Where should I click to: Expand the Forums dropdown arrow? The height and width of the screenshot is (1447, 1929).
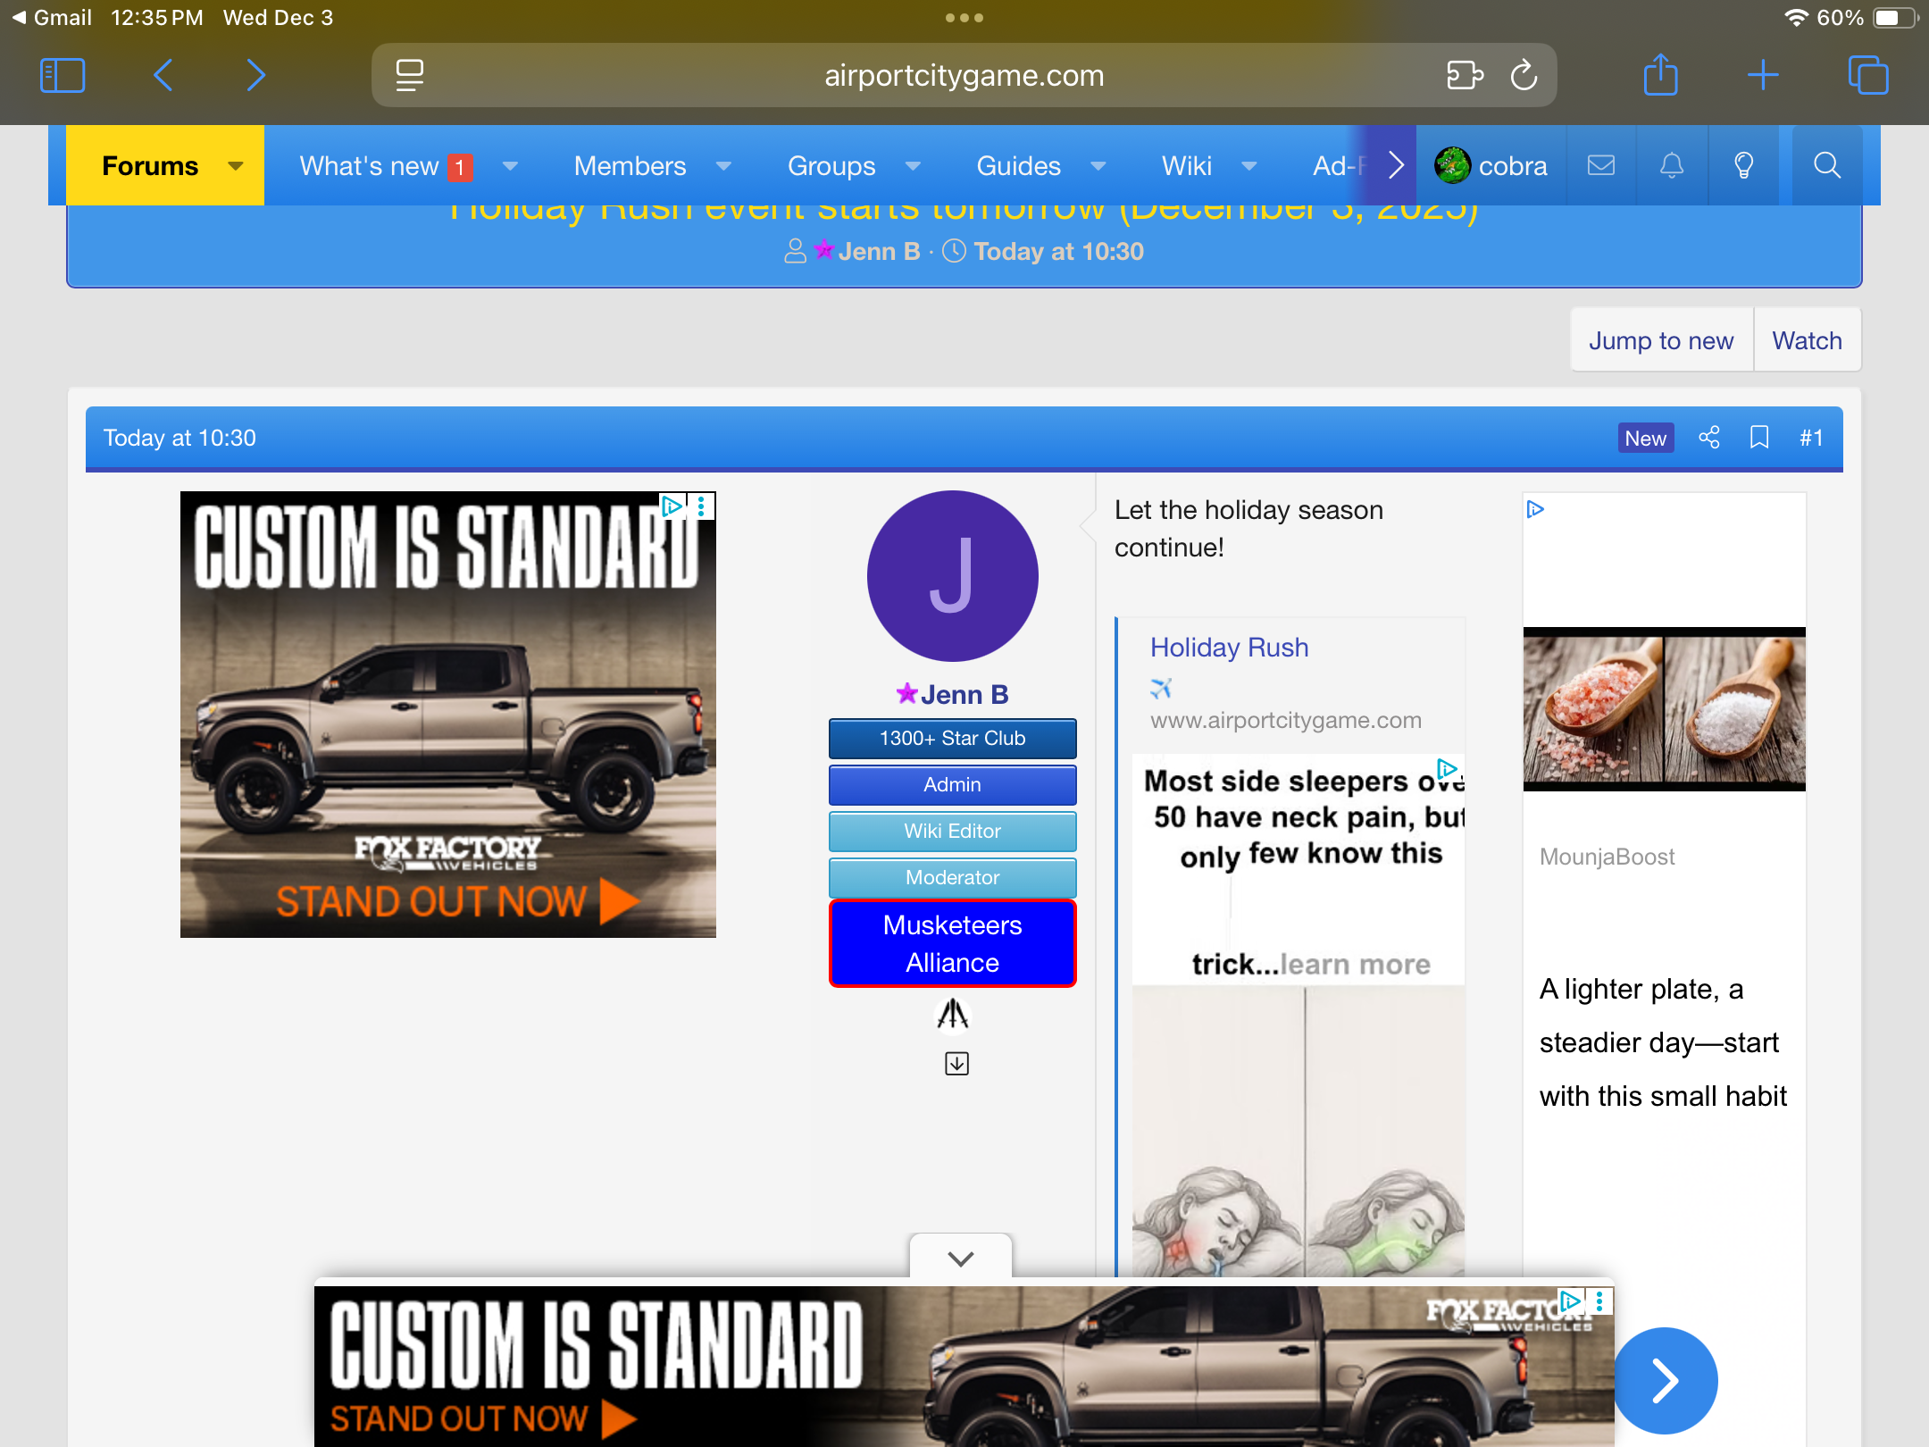click(x=236, y=166)
